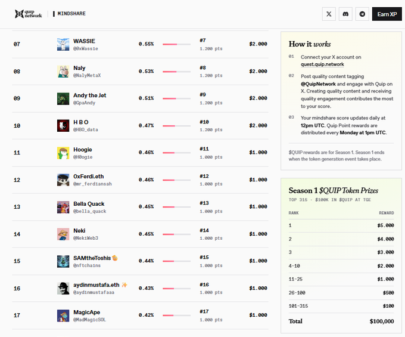This screenshot has height=337, width=405.
Task: Open the X (Twitter) social icon
Action: point(329,14)
